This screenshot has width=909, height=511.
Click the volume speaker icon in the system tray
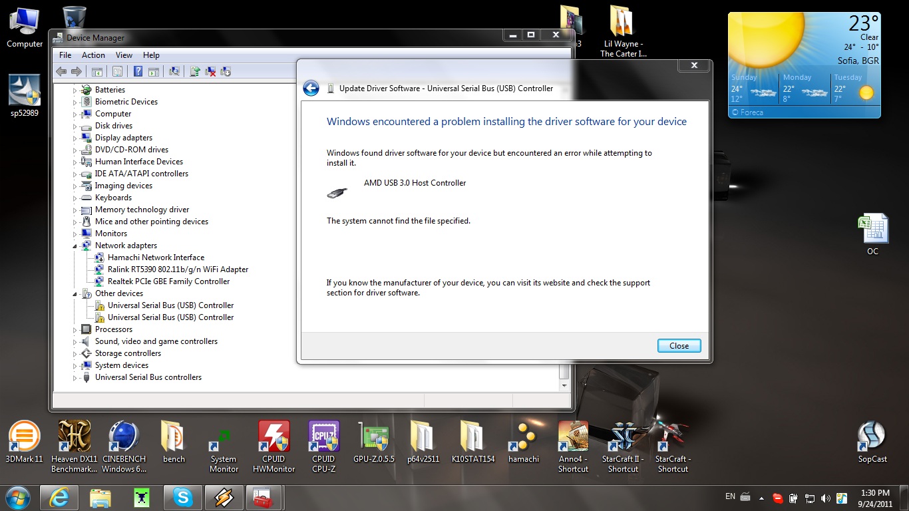[826, 498]
